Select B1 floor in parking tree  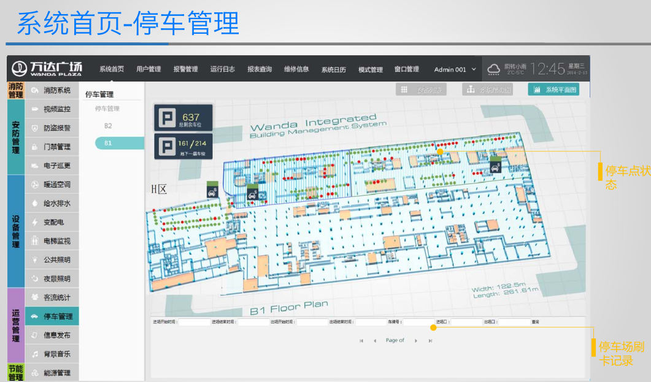pos(108,143)
